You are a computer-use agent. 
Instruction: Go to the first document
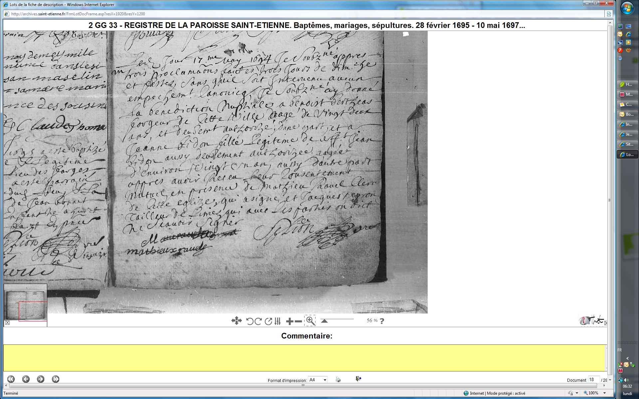11,379
